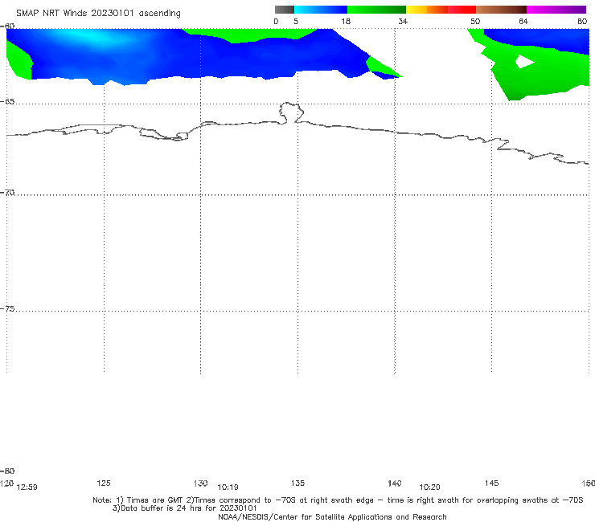Image resolution: width=595 pixels, height=522 pixels.
Task: Click the NOAA/NESDIS credit line
Action: [x=332, y=516]
